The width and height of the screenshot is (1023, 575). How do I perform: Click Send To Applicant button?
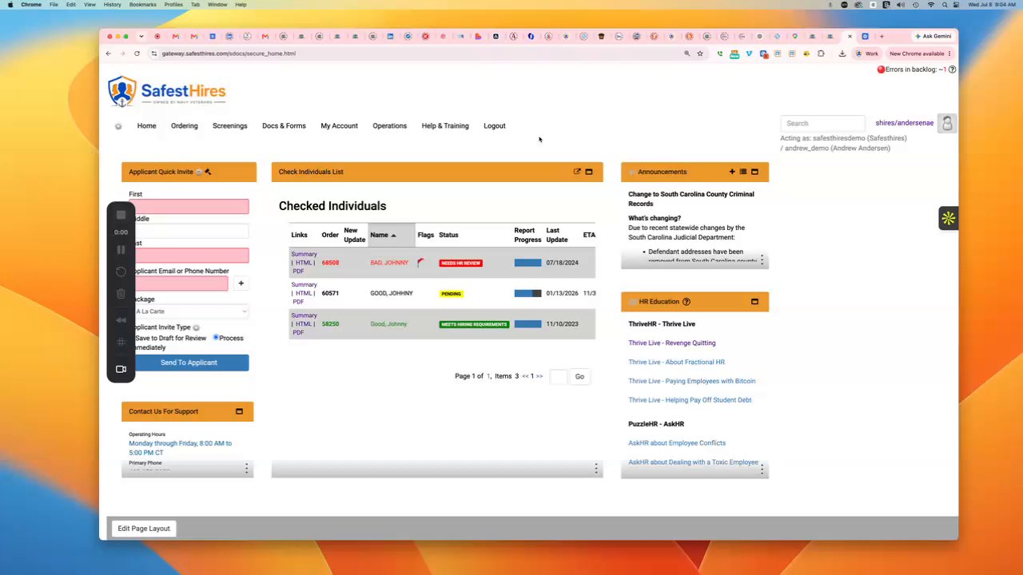189,363
